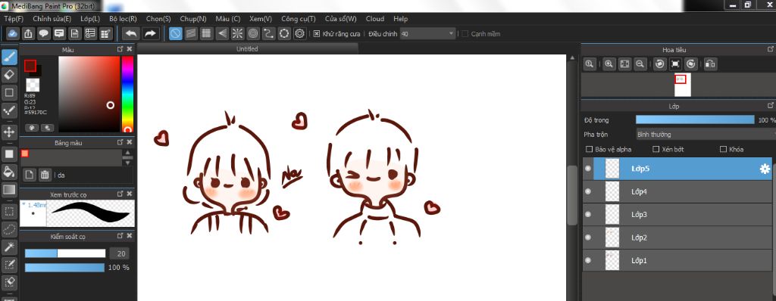Rotate canvas left in navigator
Viewport: 776px width, 301px height.
(x=660, y=64)
